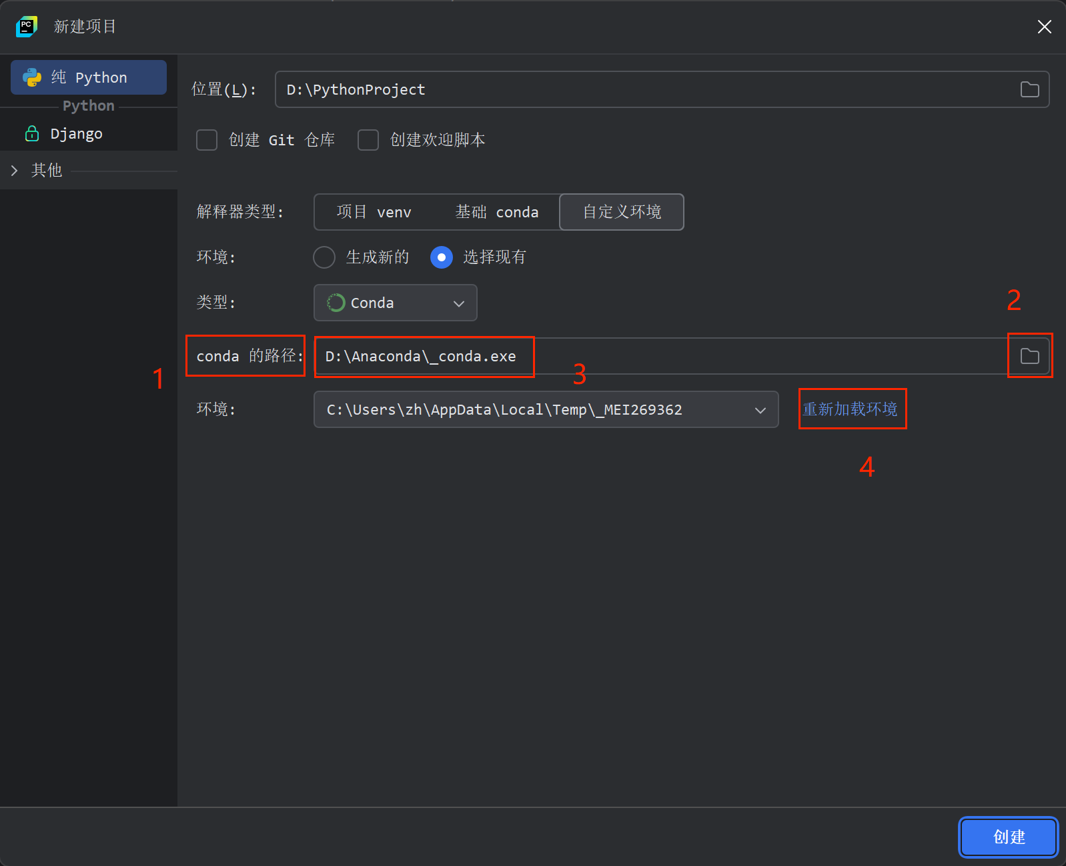Click the PyCharm logo icon in title bar
This screenshot has height=866, width=1066.
(27, 27)
